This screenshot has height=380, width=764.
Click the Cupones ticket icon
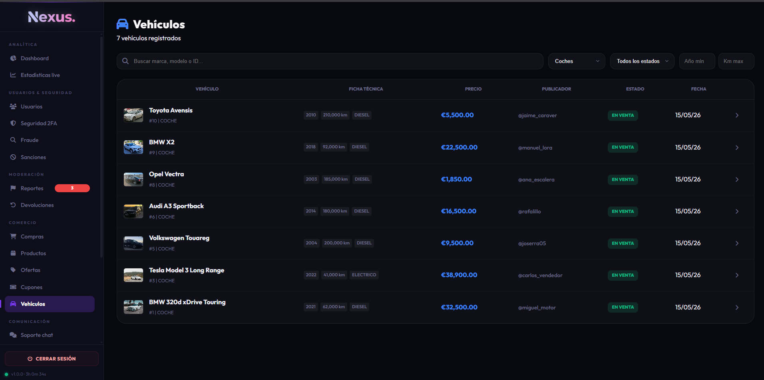13,287
